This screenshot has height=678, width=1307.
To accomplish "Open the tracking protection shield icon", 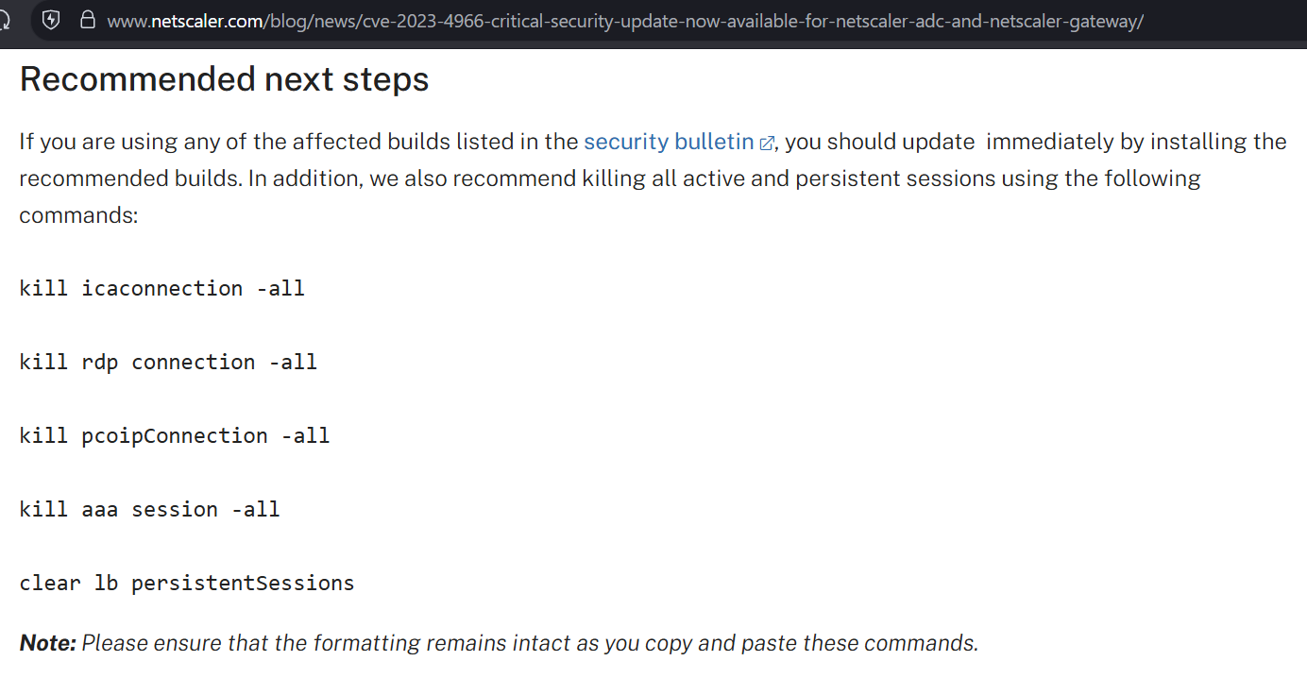I will pos(52,20).
